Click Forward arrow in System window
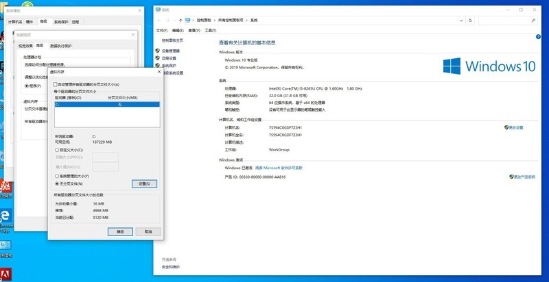This screenshot has height=282, width=549. 168,21
